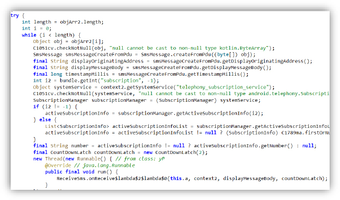The height and width of the screenshot is (200, 340).
Task: Click the "try" keyword on the first line
Action: click(x=15, y=15)
